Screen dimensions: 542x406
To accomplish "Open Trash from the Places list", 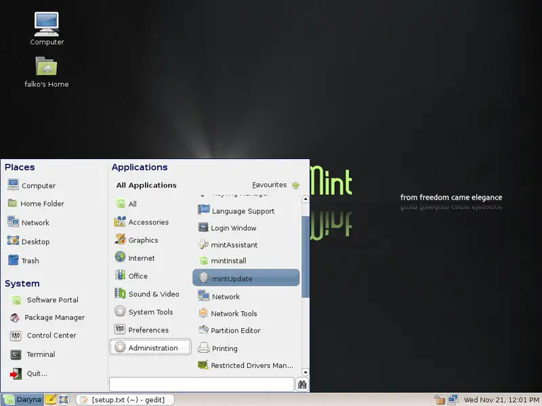I will click(23, 261).
